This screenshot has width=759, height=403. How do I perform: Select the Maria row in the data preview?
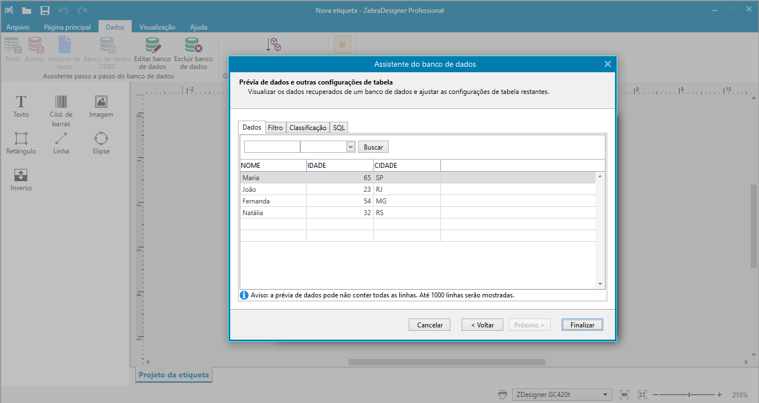click(272, 177)
